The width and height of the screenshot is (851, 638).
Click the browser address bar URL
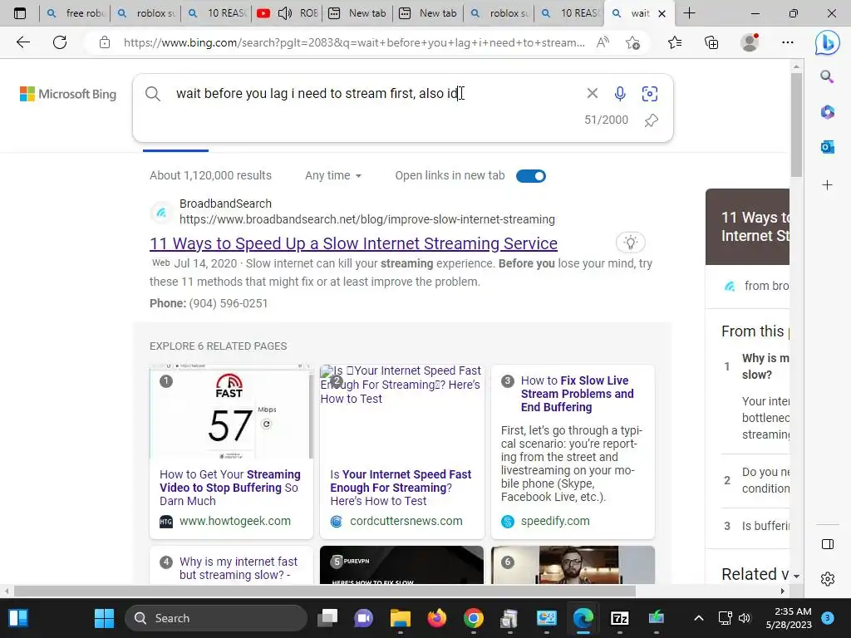[354, 42]
